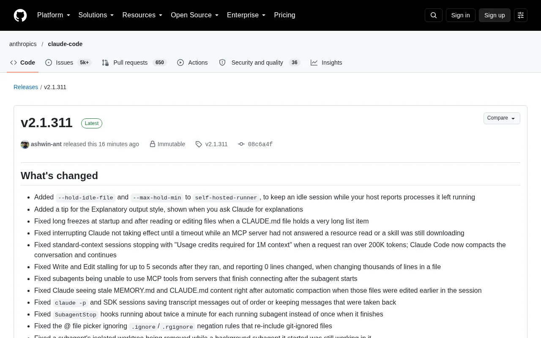Go back to Releases breadcrumb link
541x338 pixels.
(x=26, y=87)
